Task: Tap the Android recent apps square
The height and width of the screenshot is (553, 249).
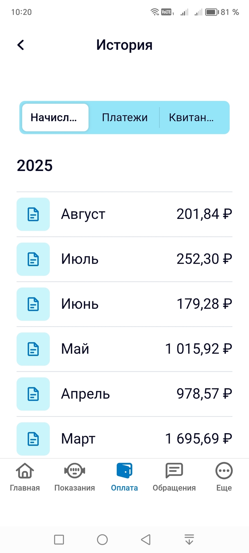Action: [59, 539]
